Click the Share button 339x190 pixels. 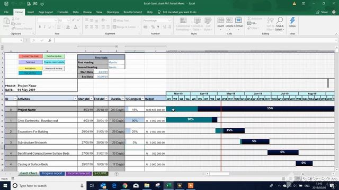tap(322, 12)
